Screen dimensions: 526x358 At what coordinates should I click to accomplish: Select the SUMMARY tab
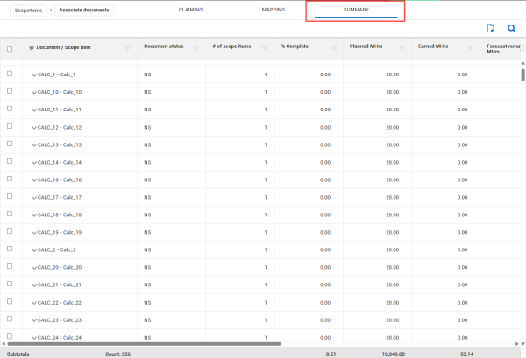pos(356,10)
